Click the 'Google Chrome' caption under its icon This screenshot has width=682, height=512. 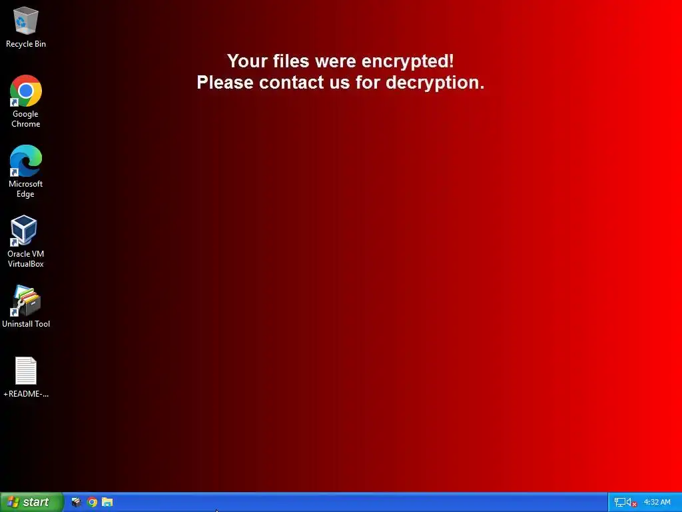point(26,119)
